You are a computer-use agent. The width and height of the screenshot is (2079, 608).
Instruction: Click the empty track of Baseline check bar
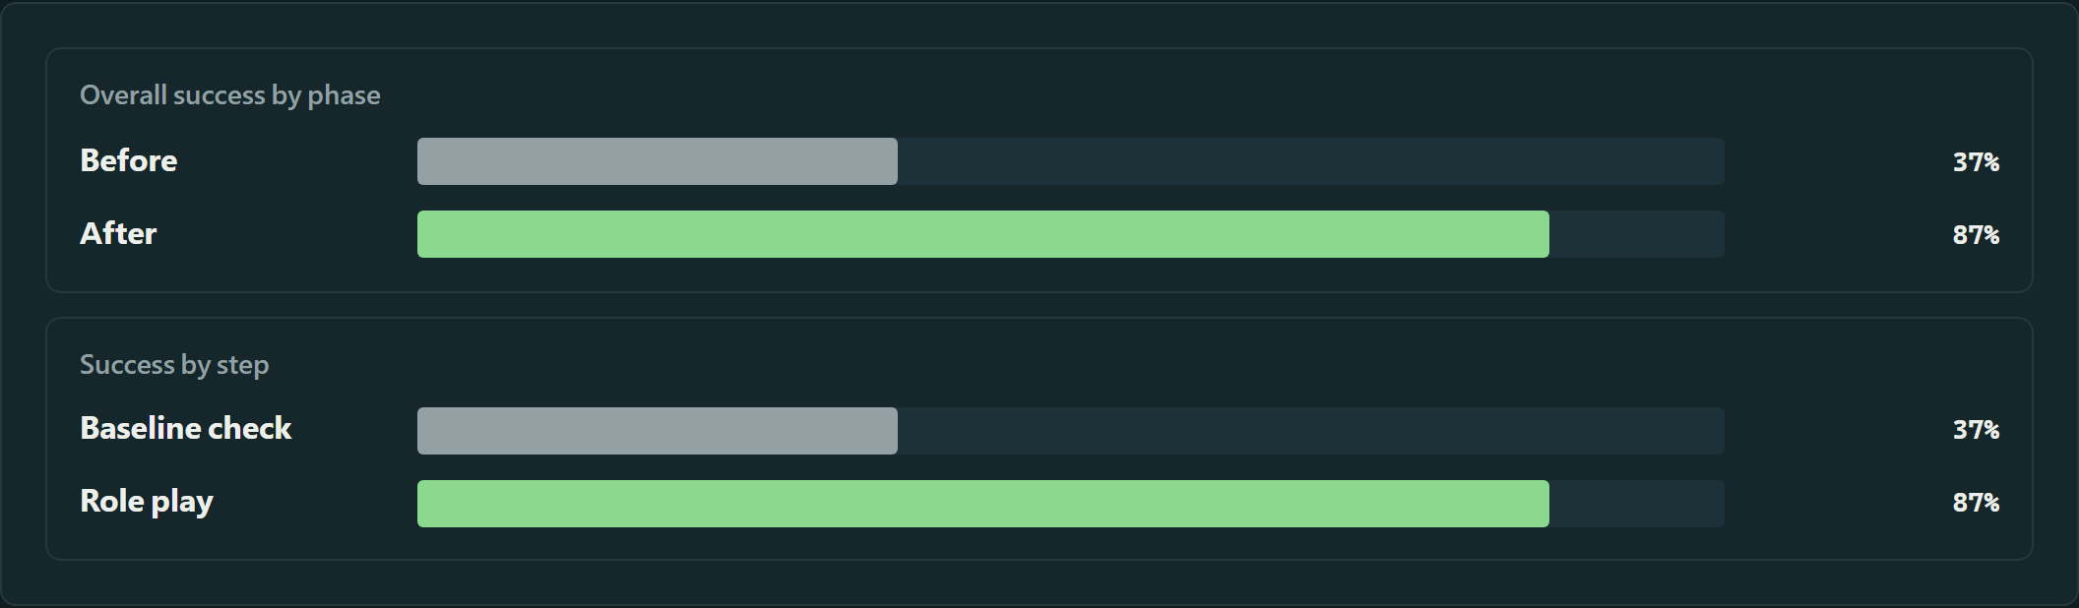click(1311, 431)
